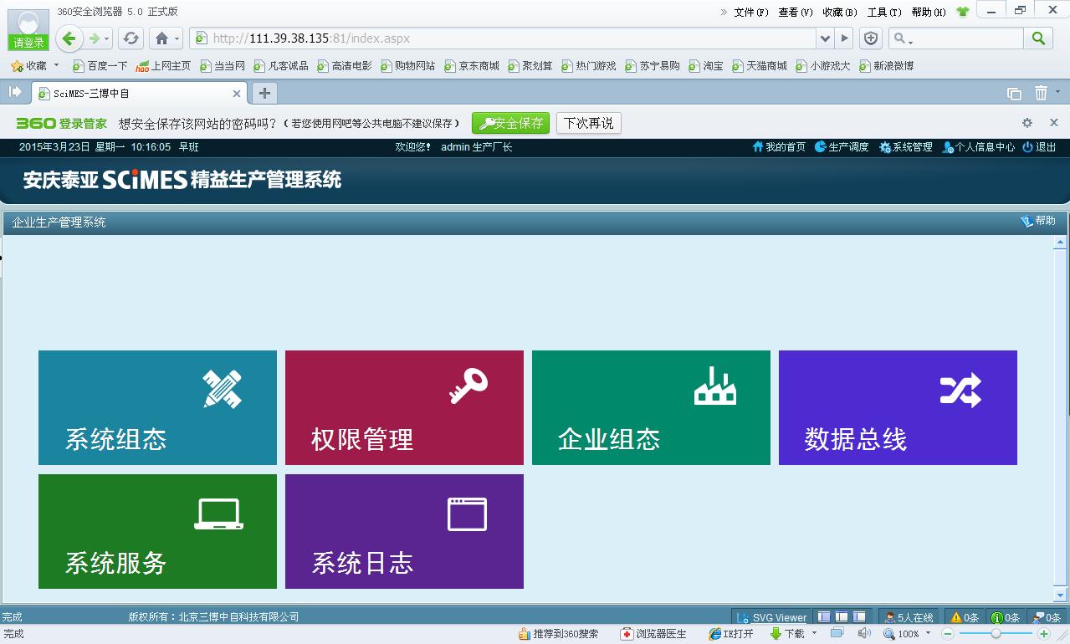Click the 安全保存 button
1070x644 pixels.
pos(510,123)
